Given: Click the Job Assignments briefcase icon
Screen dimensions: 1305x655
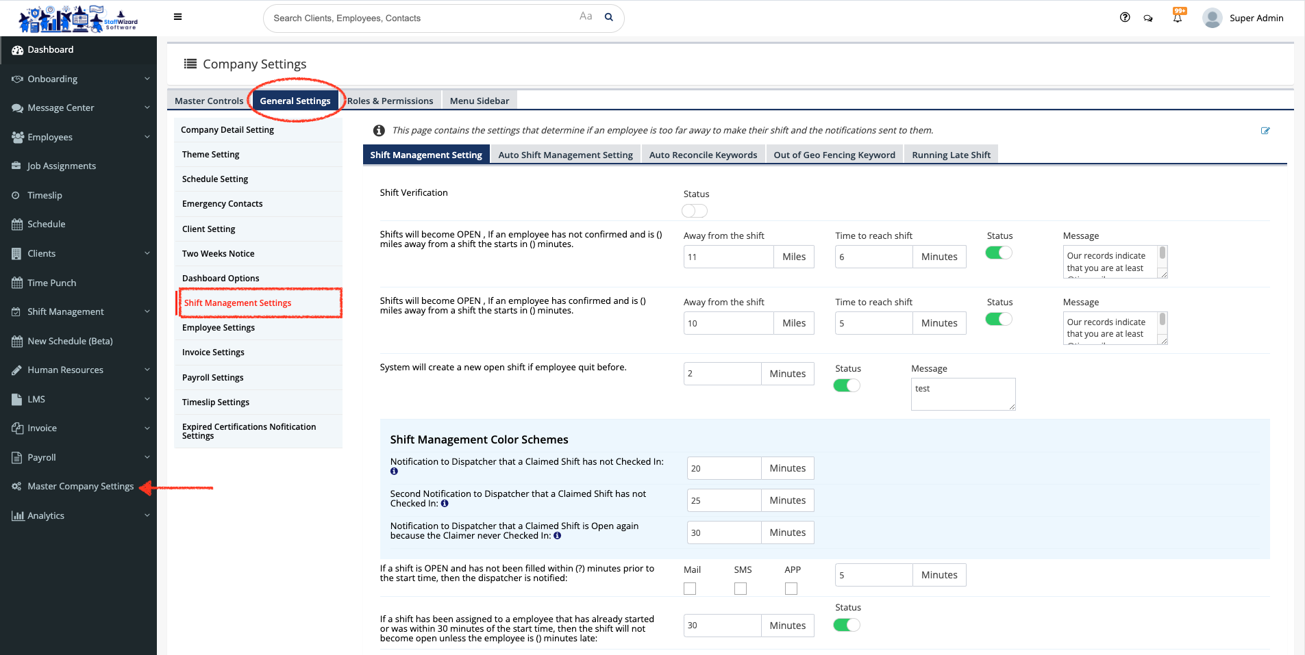Looking at the screenshot, I should (17, 166).
